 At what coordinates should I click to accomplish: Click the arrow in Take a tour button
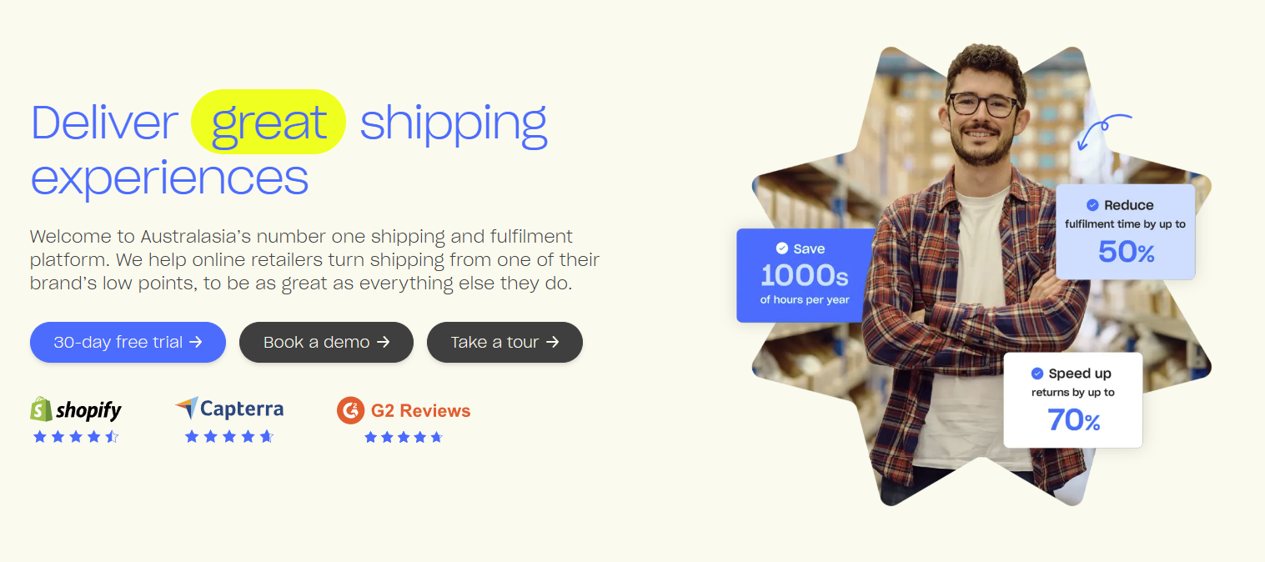tap(553, 342)
